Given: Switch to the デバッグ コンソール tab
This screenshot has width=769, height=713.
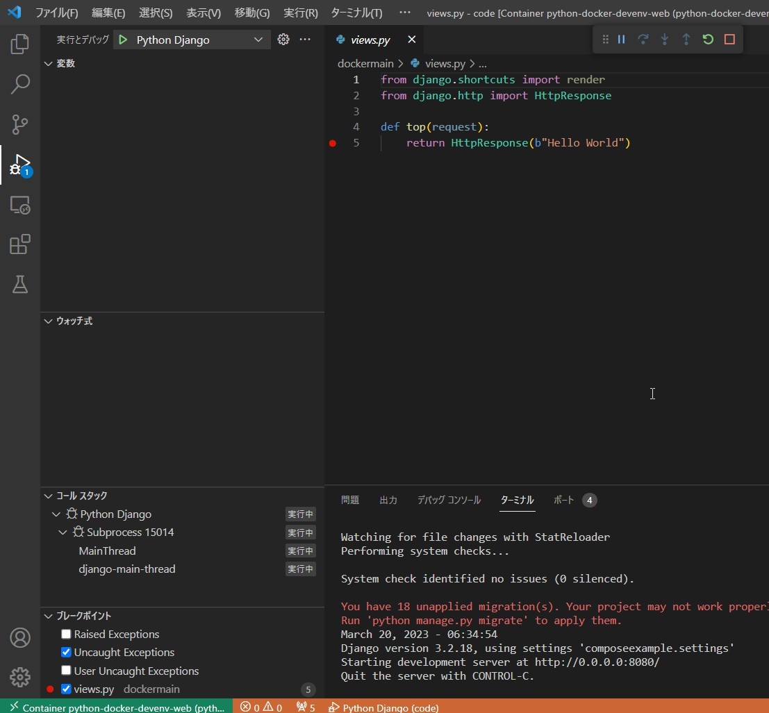Looking at the screenshot, I should click(449, 499).
